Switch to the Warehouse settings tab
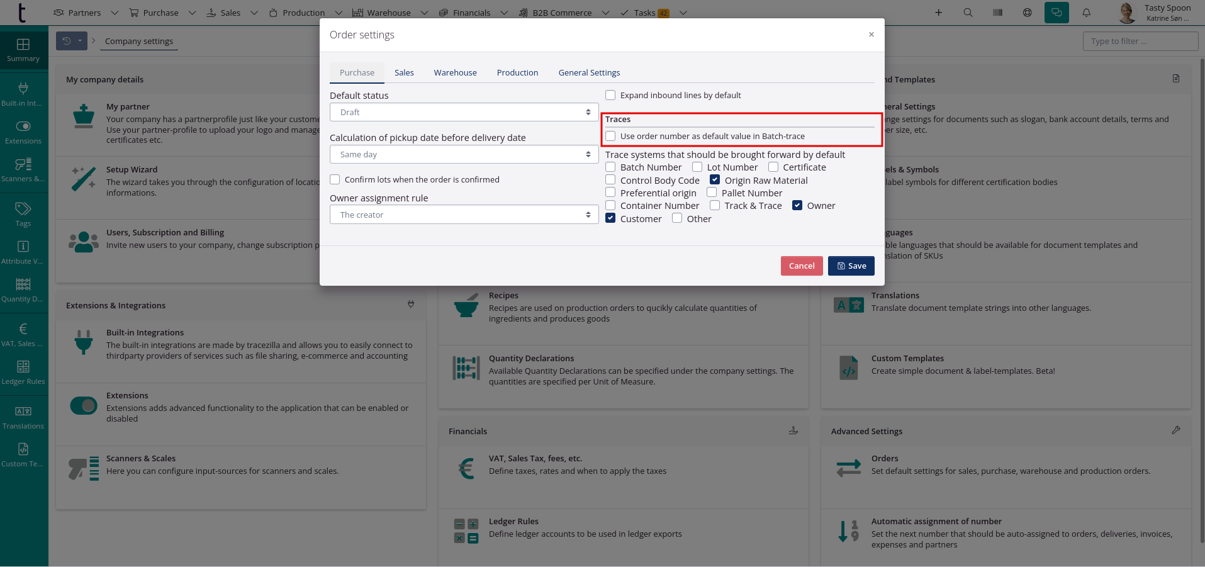The width and height of the screenshot is (1205, 567). click(x=455, y=72)
